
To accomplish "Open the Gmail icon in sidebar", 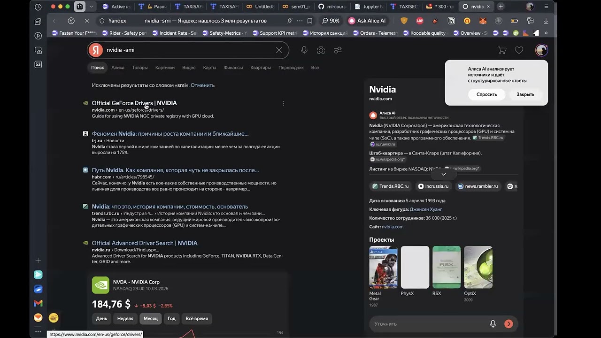I will coord(38,303).
